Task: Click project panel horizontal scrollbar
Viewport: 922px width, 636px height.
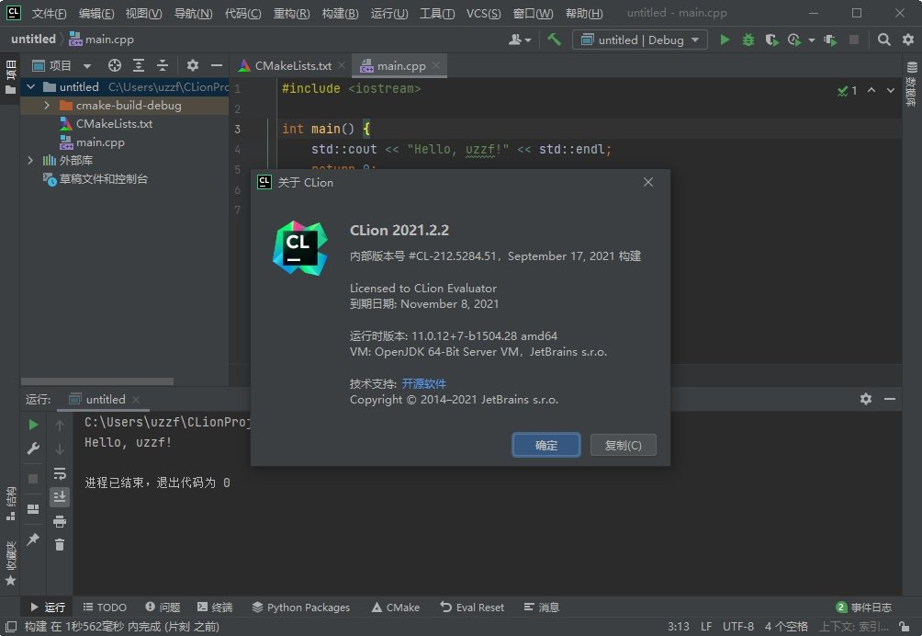Action: click(97, 381)
